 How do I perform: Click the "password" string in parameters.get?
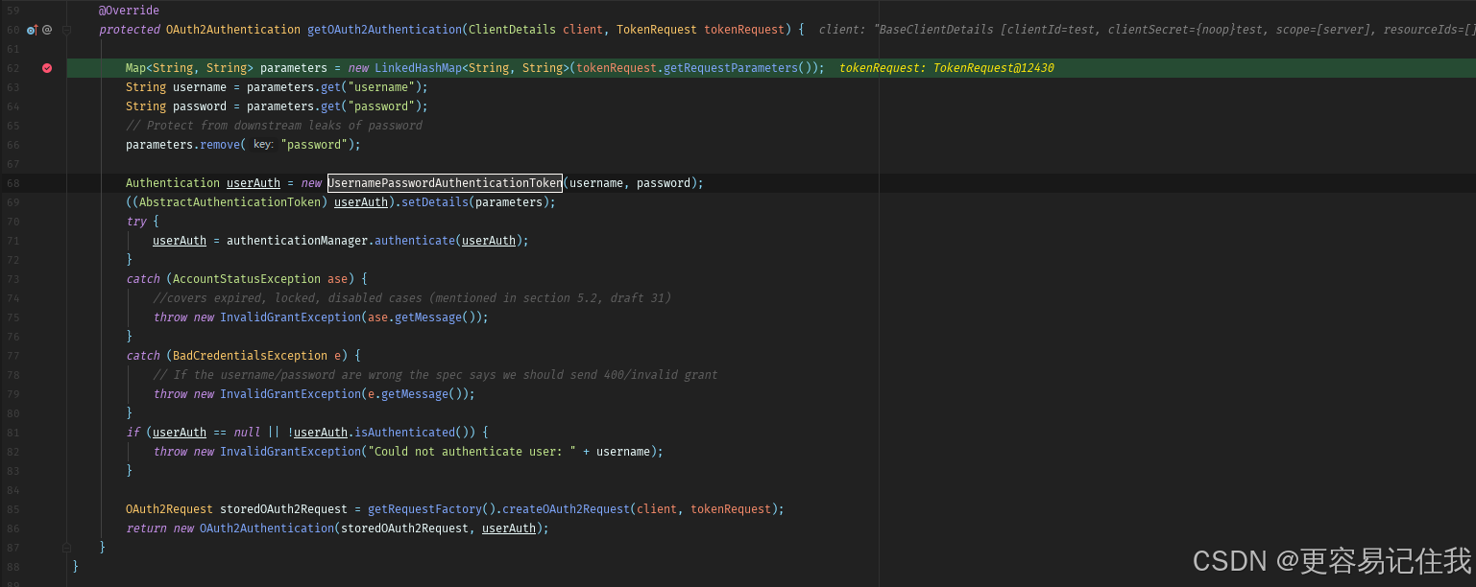pyautogui.click(x=381, y=106)
